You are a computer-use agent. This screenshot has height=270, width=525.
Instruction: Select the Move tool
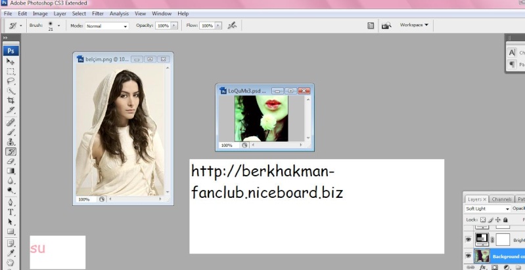tap(11, 62)
